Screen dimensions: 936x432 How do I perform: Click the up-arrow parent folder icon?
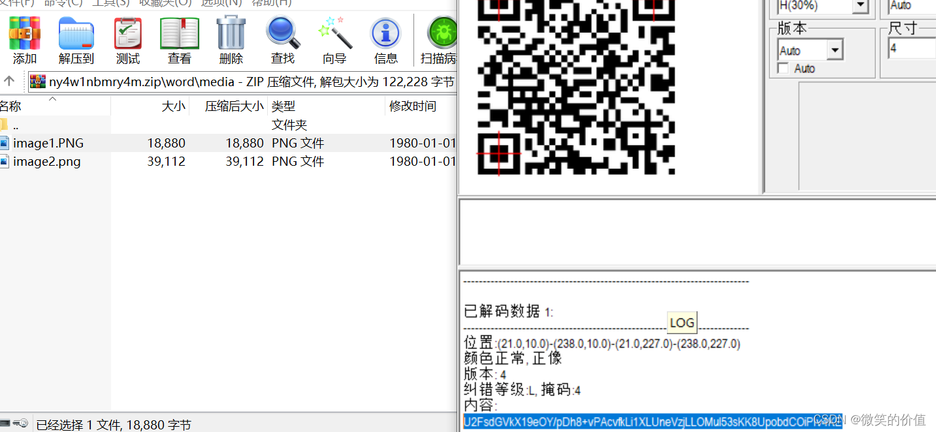pos(10,81)
